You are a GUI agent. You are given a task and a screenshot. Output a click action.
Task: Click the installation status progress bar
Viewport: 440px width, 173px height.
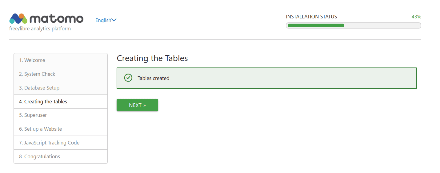coord(354,25)
